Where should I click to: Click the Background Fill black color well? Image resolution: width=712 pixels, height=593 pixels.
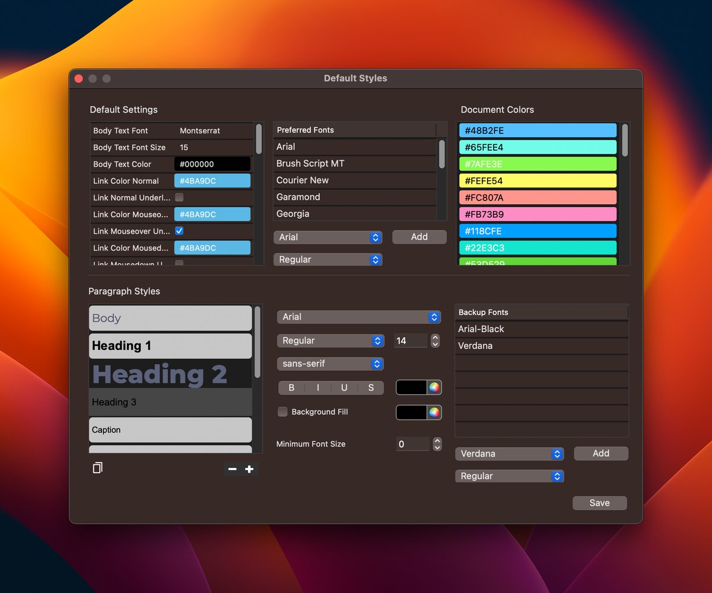coord(412,412)
